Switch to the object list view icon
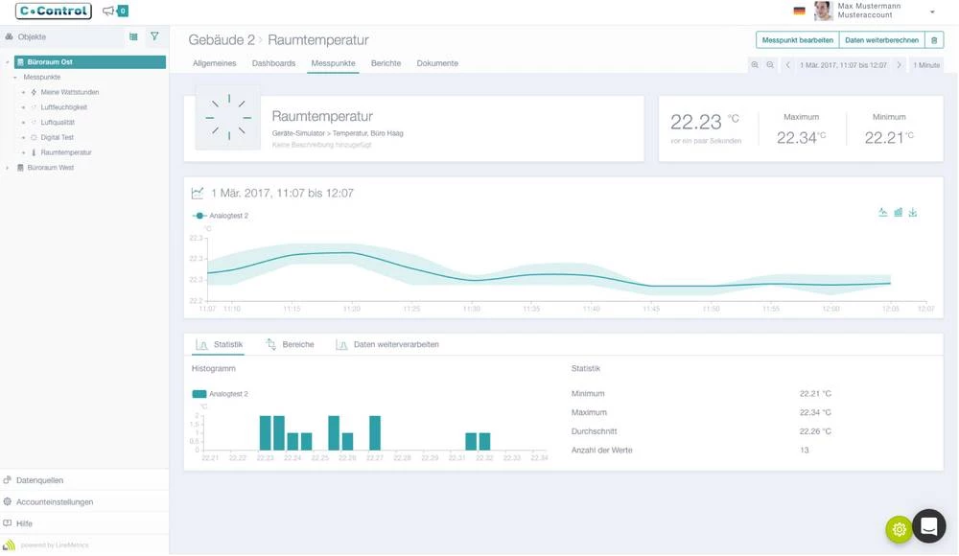The height and width of the screenshot is (556, 959). (133, 36)
